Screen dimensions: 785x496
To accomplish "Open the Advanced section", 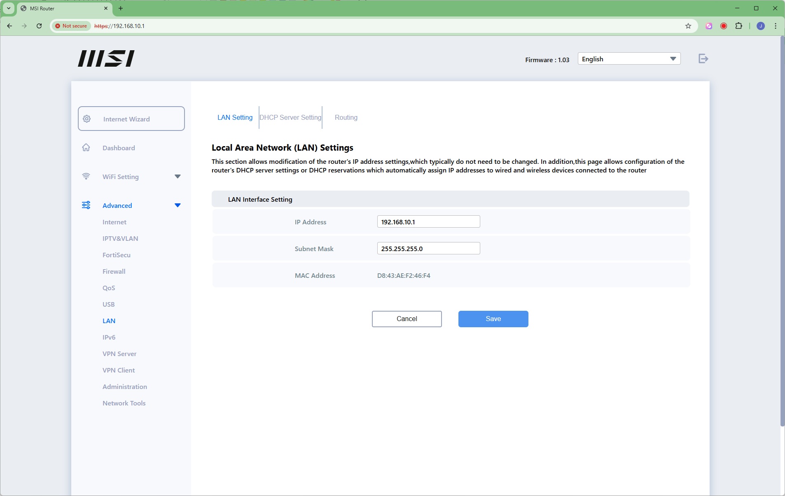I will pos(117,205).
